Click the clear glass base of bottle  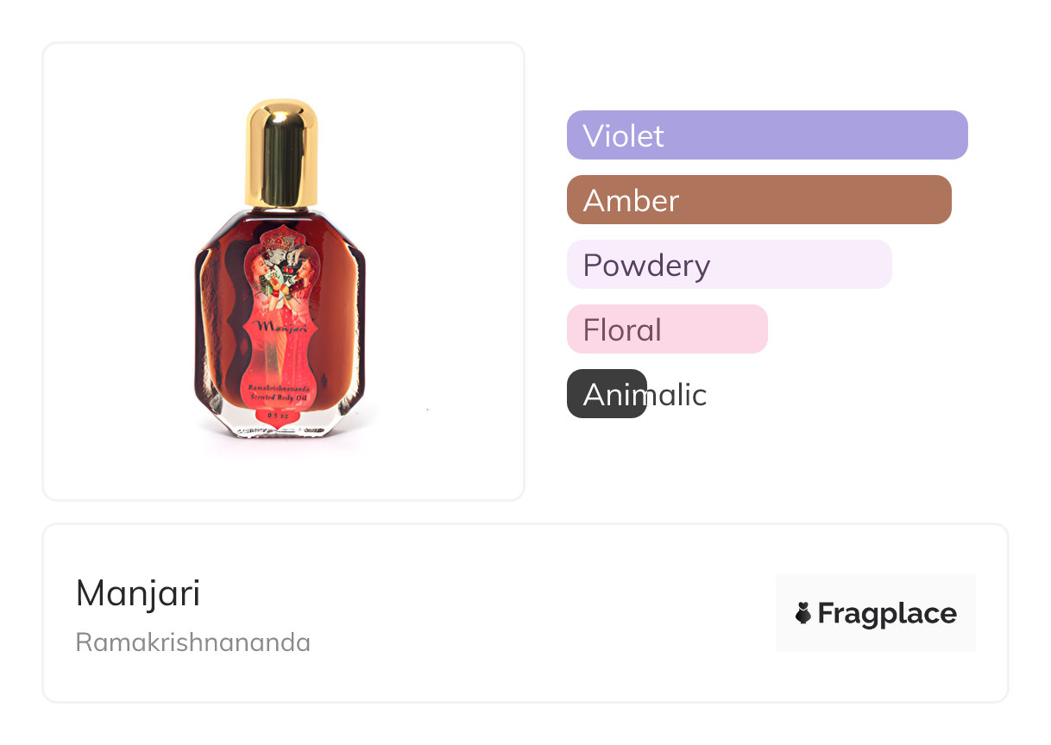(x=280, y=429)
